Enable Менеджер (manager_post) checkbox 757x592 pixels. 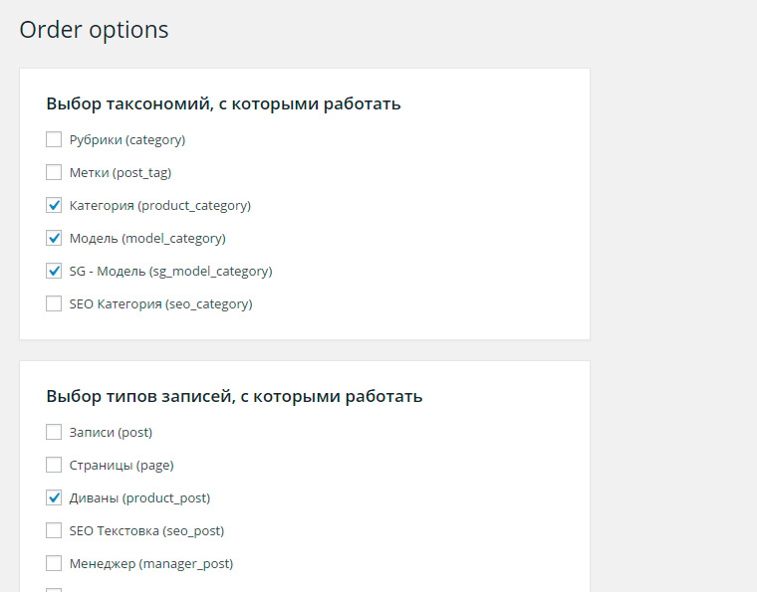point(54,563)
